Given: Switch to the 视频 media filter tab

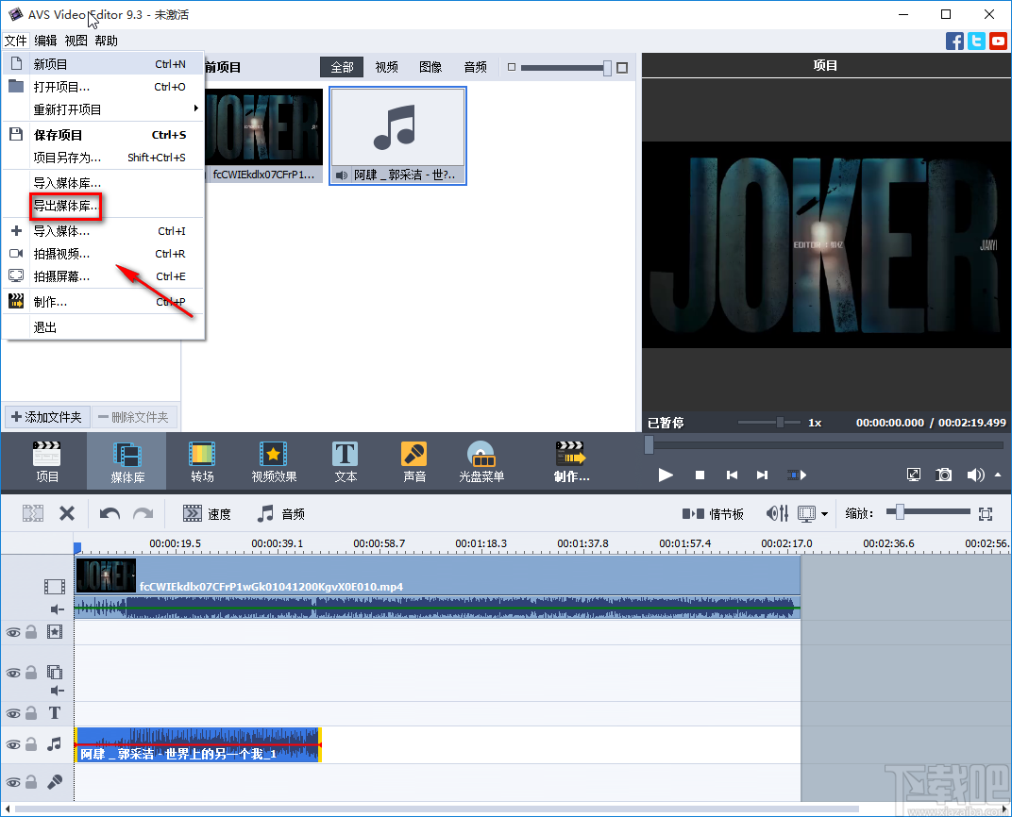Looking at the screenshot, I should (x=385, y=67).
